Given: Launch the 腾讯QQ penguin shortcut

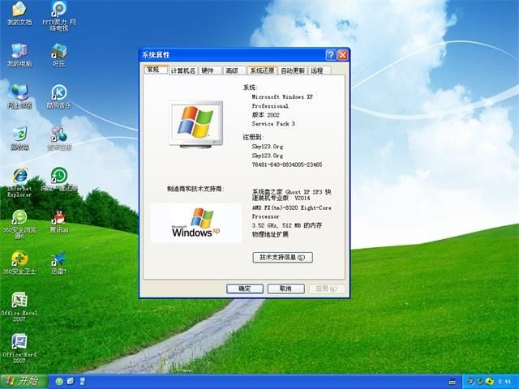Looking at the screenshot, I should click(59, 221).
